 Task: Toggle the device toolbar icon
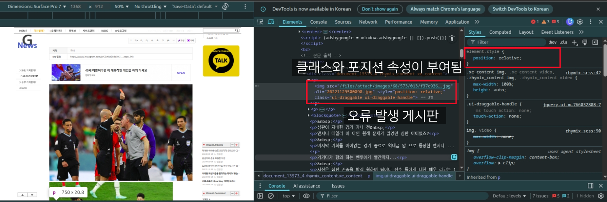[x=271, y=22]
